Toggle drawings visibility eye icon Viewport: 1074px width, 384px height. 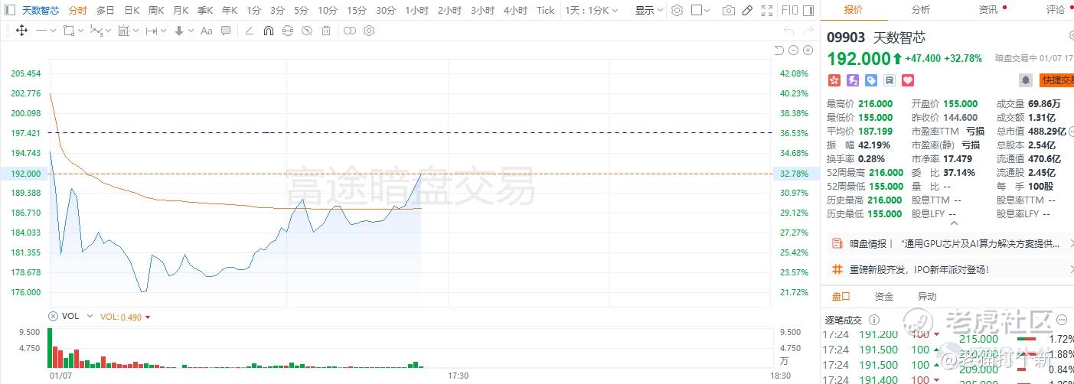click(x=306, y=31)
